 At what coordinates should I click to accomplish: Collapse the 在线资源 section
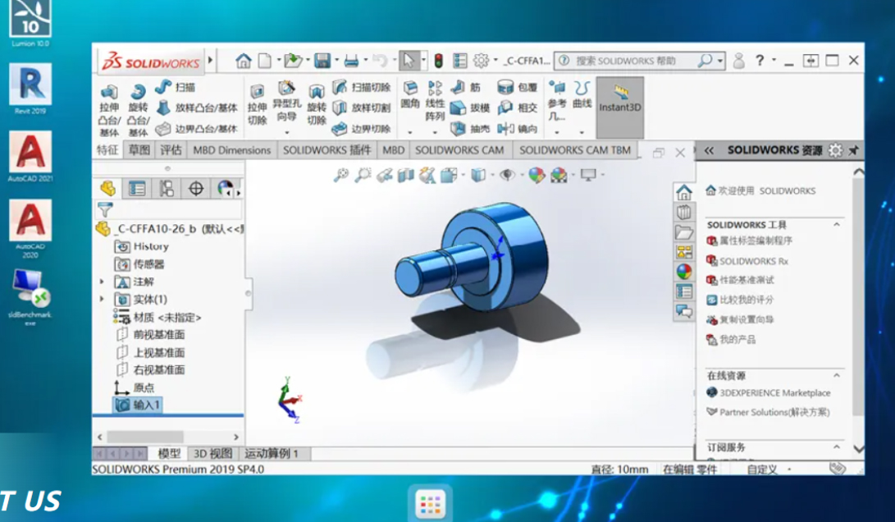tap(836, 375)
